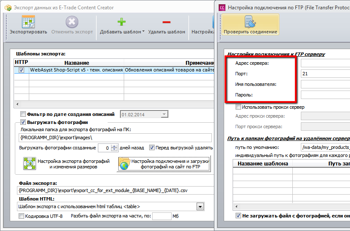Toggle Перед выгрузкой удалять checkbox
350x231 pixels.
[152, 148]
